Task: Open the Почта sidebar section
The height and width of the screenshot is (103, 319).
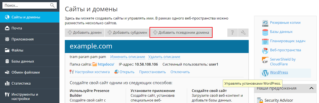Action: click(30, 28)
